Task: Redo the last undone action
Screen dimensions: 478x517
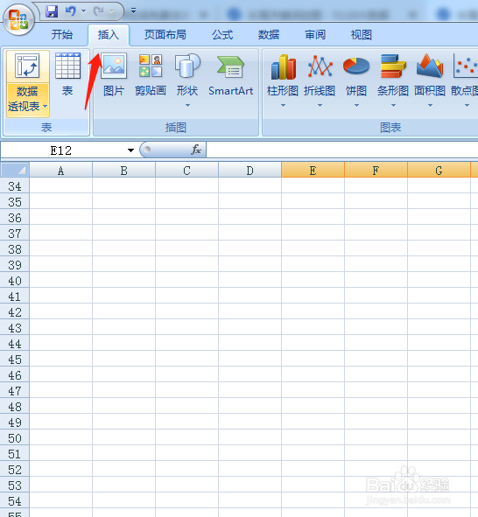Action: pyautogui.click(x=99, y=11)
